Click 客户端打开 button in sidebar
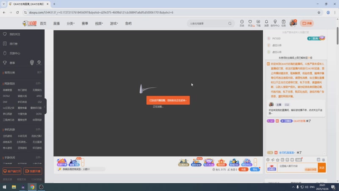The width and height of the screenshot is (339, 191). click(12, 171)
